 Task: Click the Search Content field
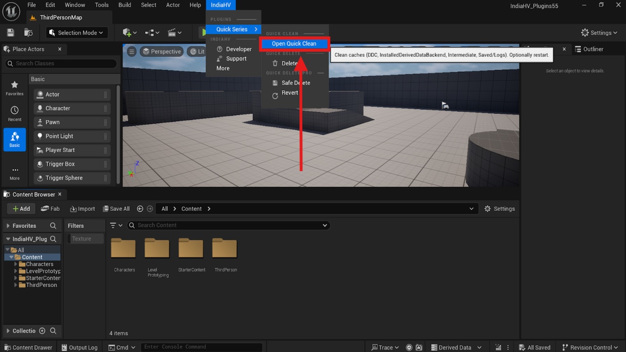click(x=228, y=225)
